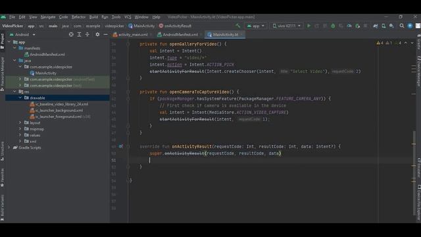Toggle the Device Manager side tab
Screen dimensions: 421x237
[418, 71]
